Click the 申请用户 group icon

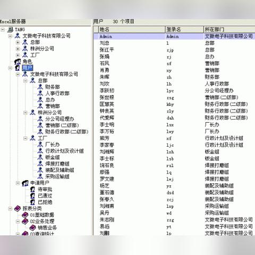[25, 183]
